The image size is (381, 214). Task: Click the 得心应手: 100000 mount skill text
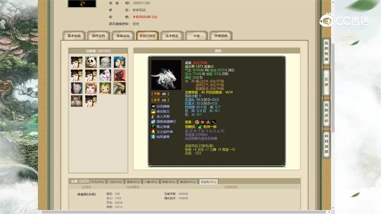click(x=176, y=198)
